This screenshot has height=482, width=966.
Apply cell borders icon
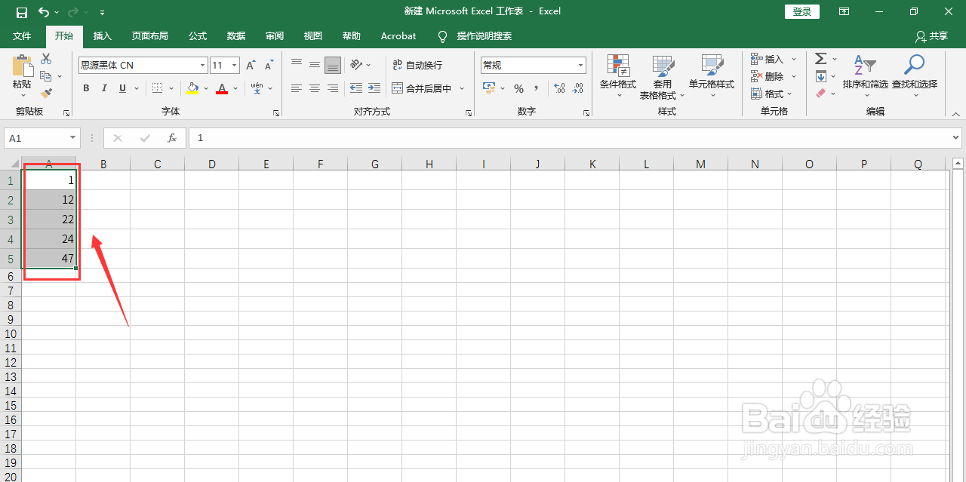pyautogui.click(x=157, y=88)
